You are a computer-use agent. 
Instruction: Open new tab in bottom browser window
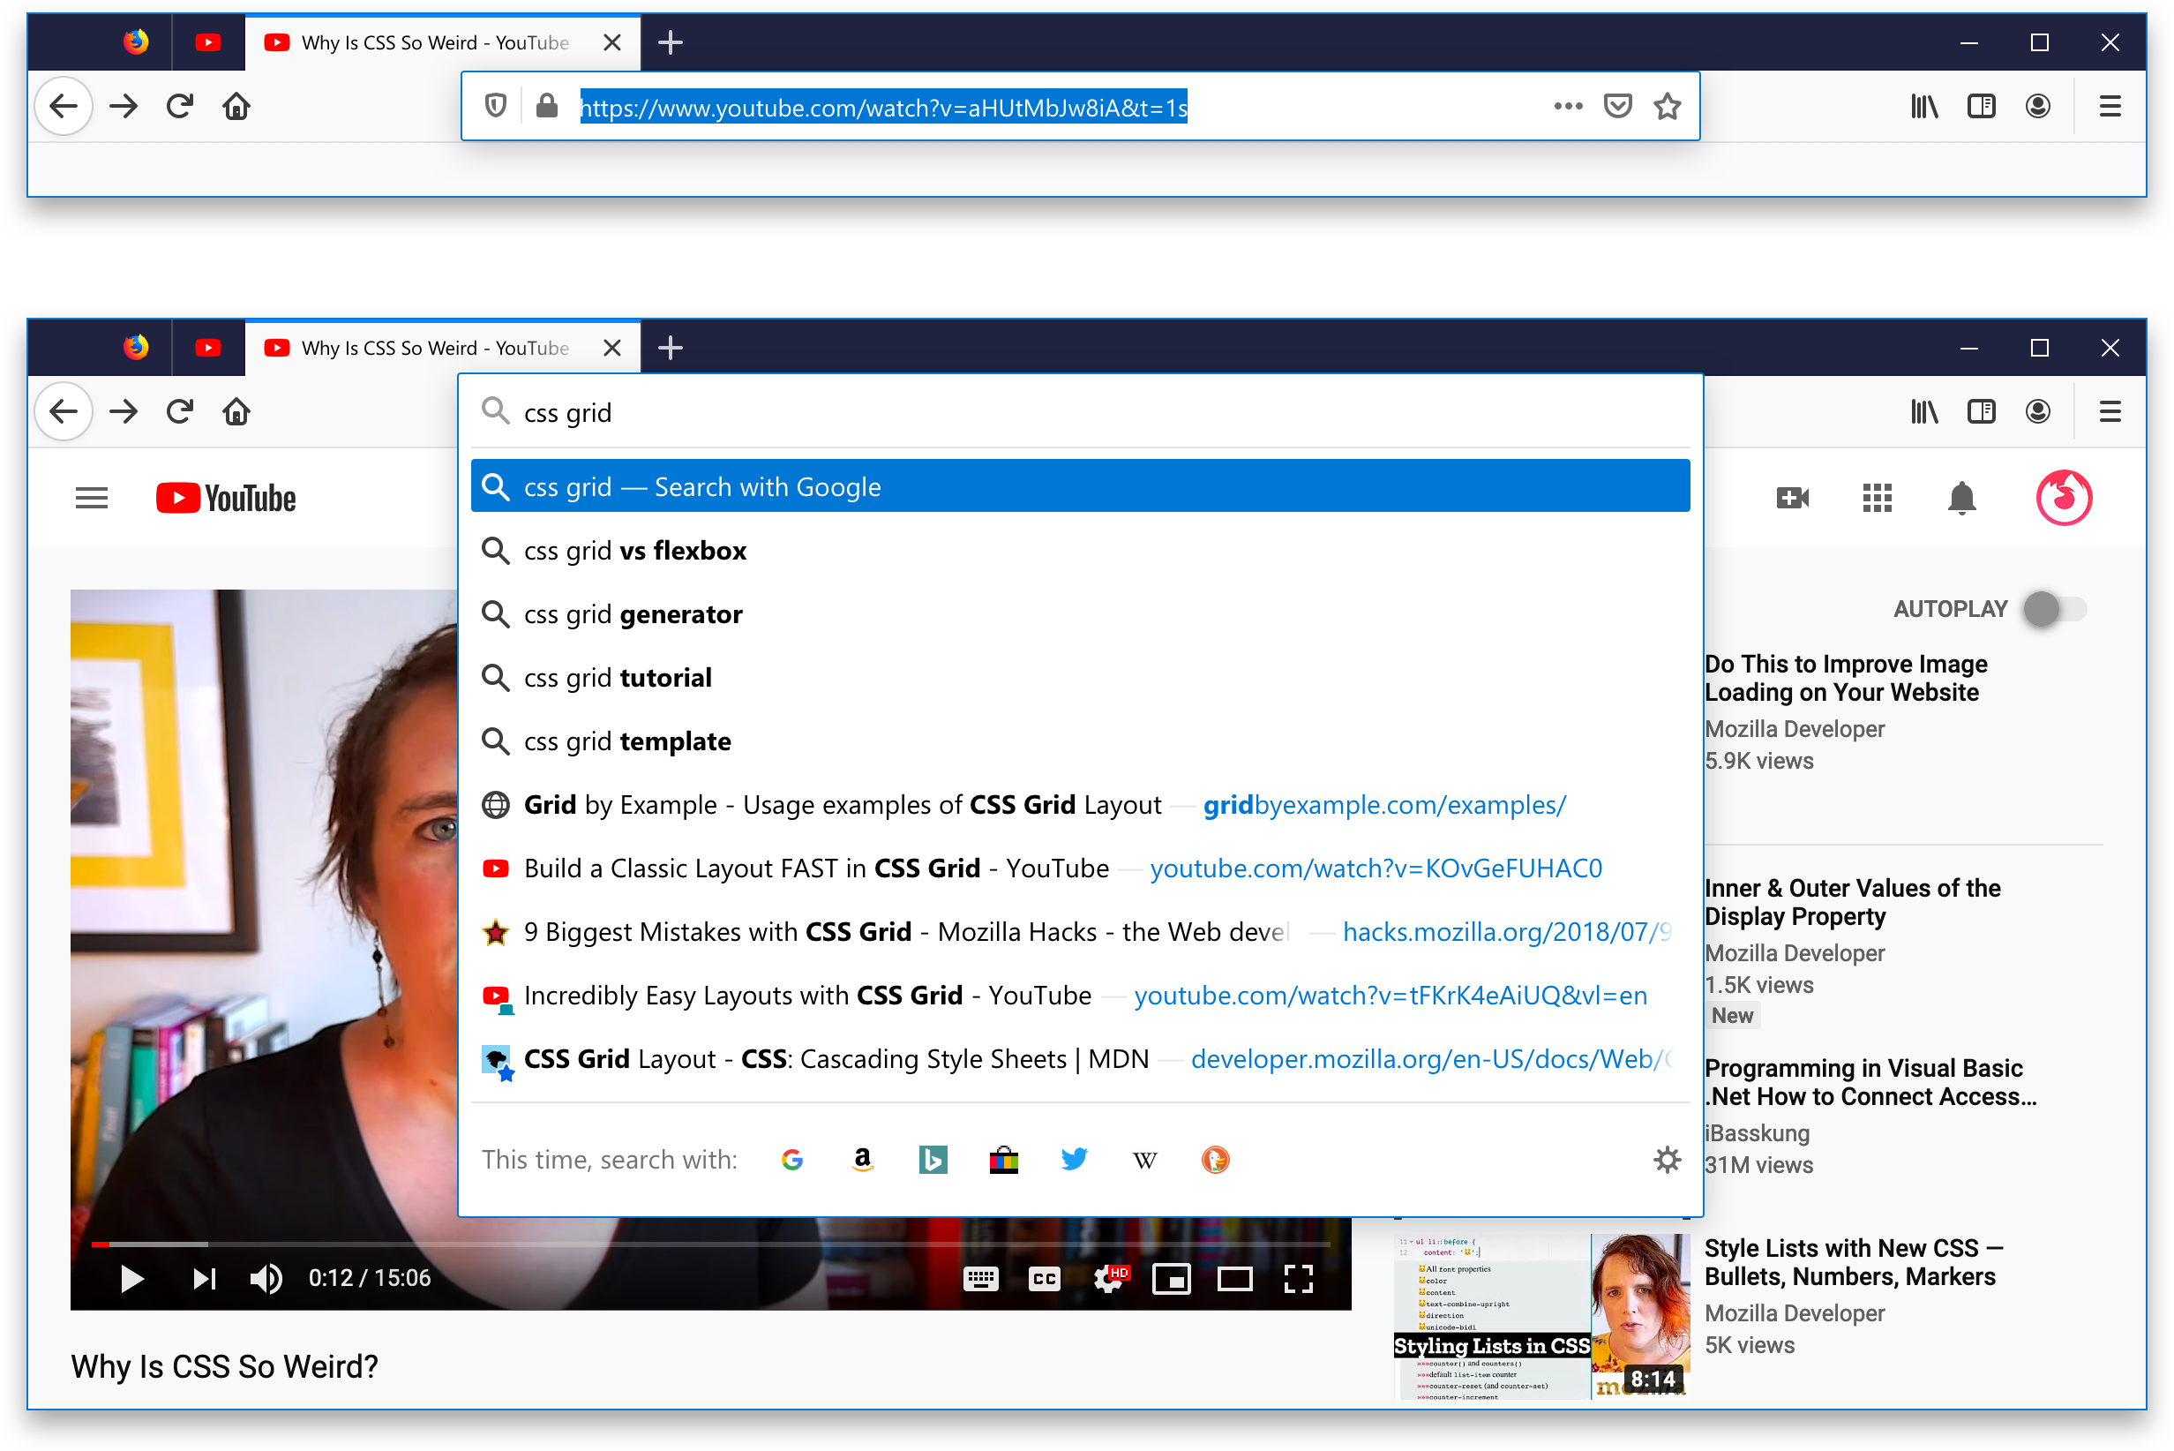point(671,348)
